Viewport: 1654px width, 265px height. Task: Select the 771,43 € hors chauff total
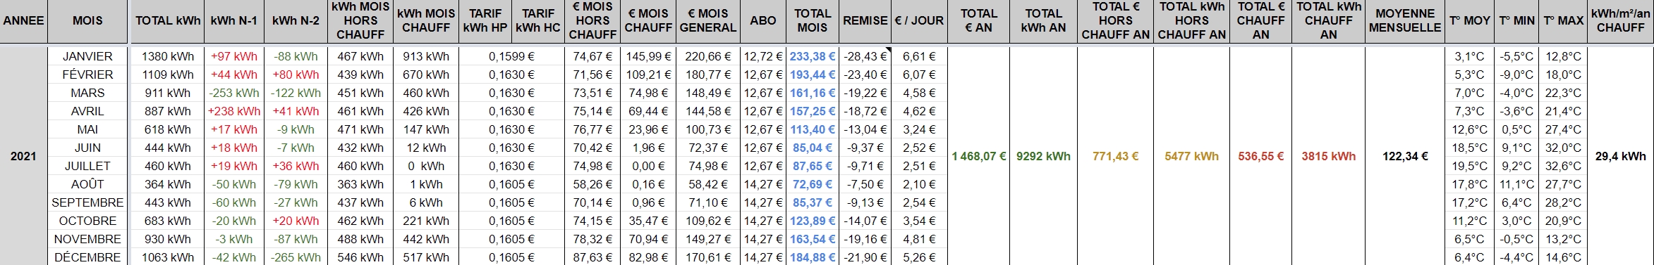point(1115,156)
